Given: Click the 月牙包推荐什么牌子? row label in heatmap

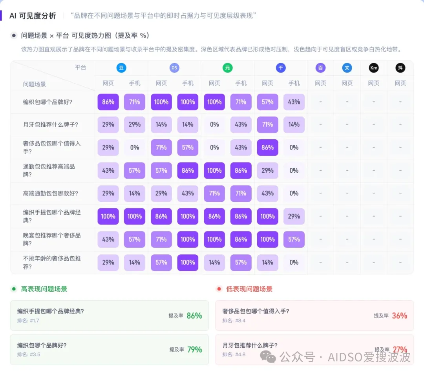Looking at the screenshot, I should (x=51, y=124).
